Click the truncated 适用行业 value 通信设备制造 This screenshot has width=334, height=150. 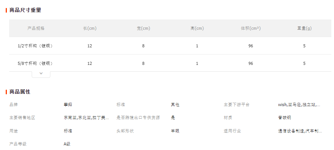(x=300, y=131)
